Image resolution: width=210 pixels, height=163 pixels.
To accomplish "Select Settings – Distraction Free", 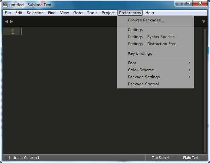I will 155,44.
